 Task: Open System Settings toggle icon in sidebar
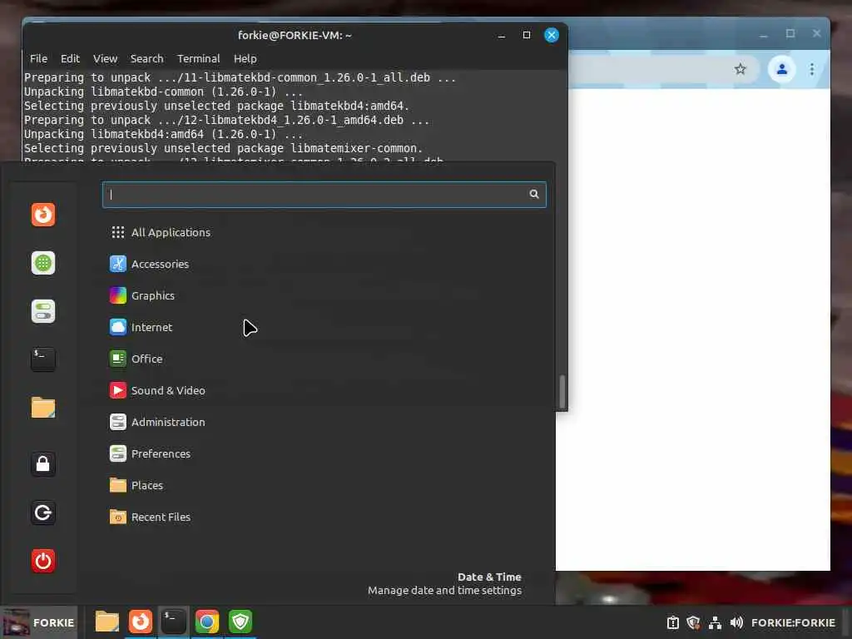click(x=43, y=311)
